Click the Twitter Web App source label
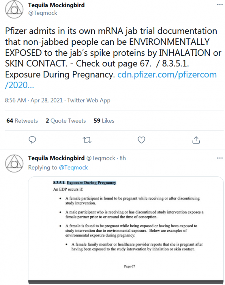 click(89, 100)
